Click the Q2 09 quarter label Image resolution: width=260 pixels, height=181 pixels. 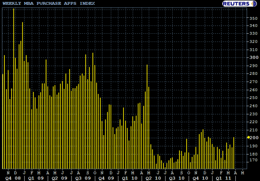click(59, 178)
